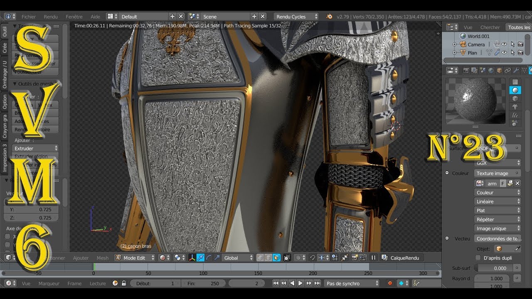Open Render properties camera tab

[466, 71]
